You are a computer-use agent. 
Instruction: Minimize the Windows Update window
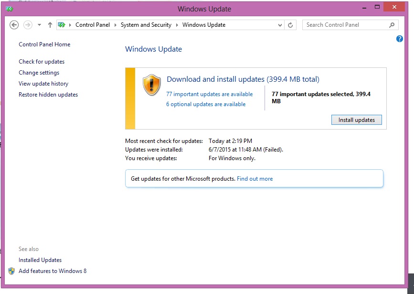[x=364, y=8]
